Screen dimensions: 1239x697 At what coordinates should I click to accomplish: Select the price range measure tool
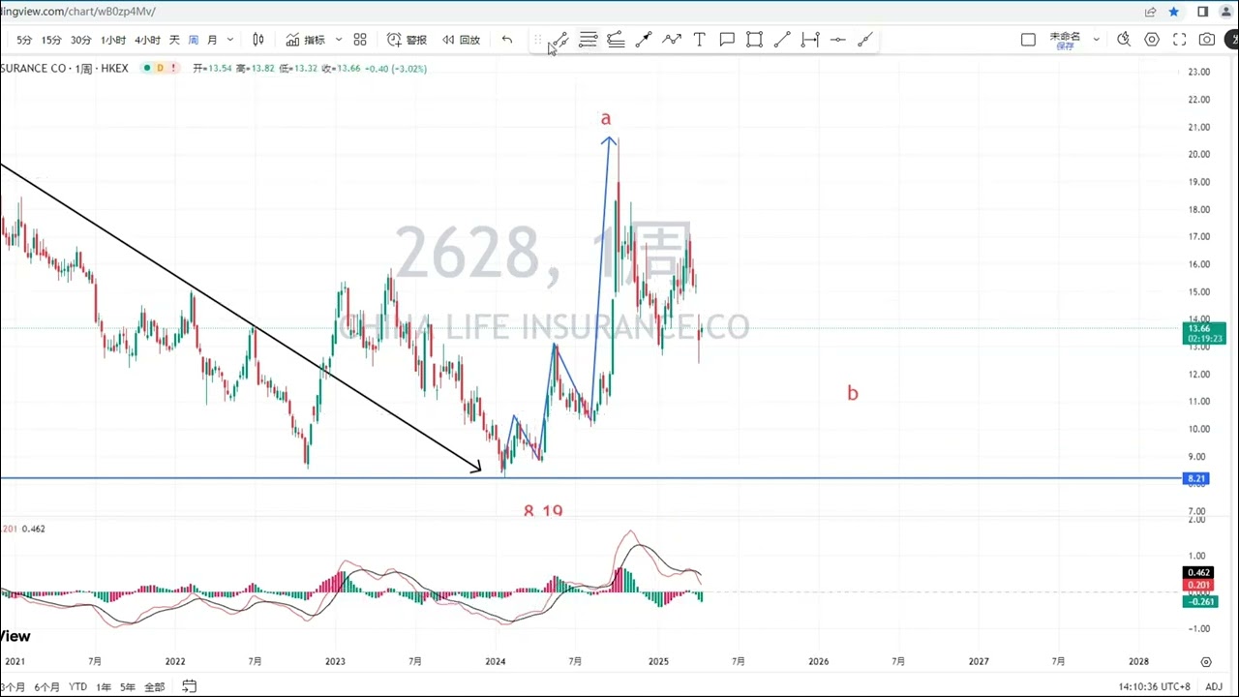(x=810, y=40)
